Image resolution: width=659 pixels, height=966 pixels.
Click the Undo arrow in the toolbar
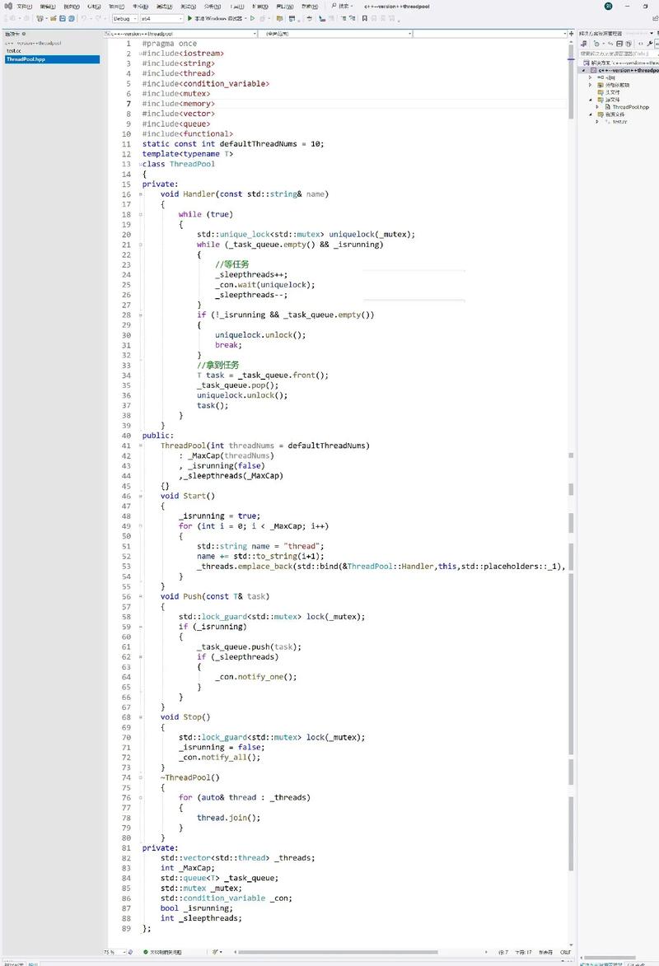point(84,18)
